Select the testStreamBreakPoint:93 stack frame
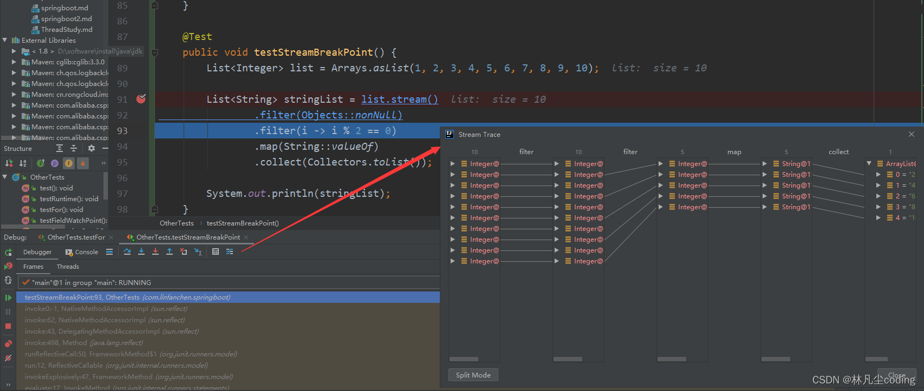This screenshot has height=391, width=924. click(x=228, y=297)
